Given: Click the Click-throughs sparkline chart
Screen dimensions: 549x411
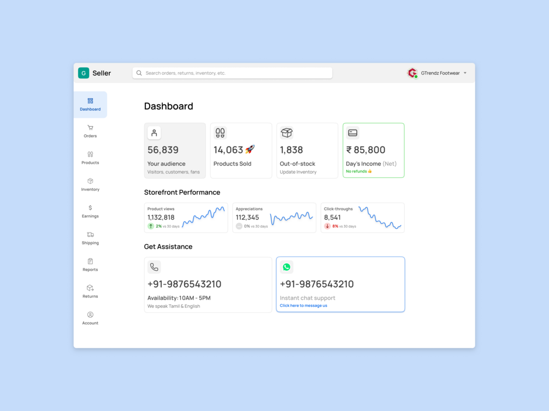Looking at the screenshot, I should click(x=380, y=218).
